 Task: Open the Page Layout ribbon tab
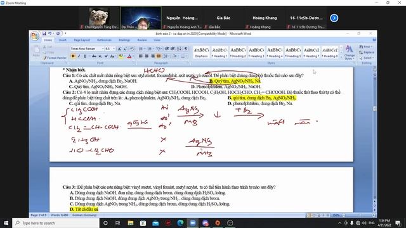tap(82, 40)
